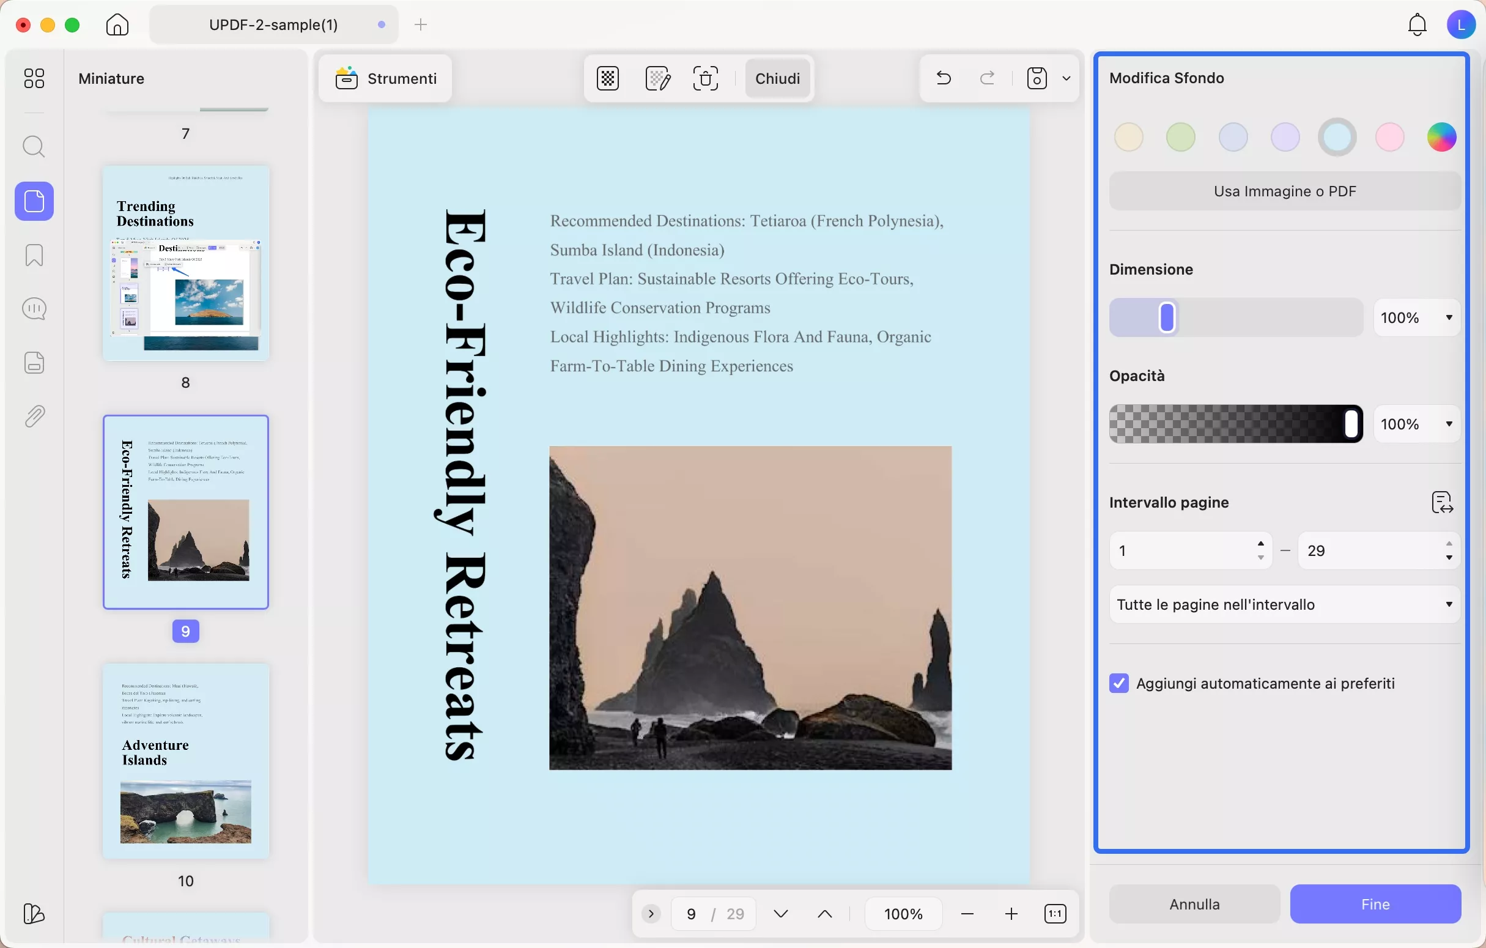Select the delete background tool

pos(706,78)
